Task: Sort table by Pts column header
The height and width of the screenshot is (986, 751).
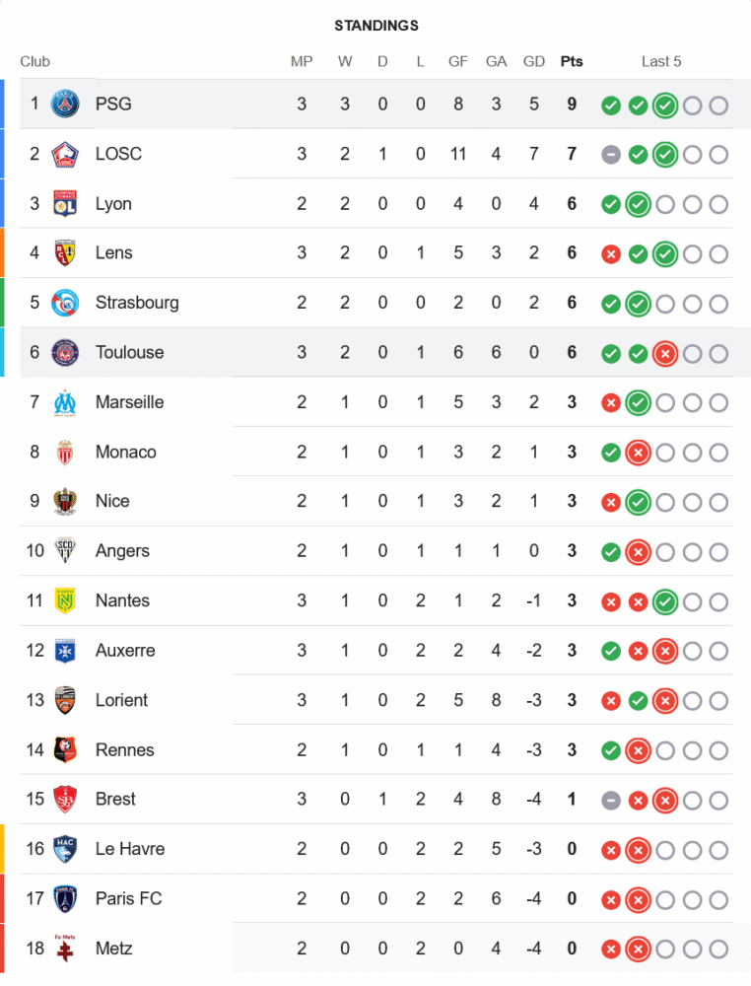Action: tap(572, 61)
